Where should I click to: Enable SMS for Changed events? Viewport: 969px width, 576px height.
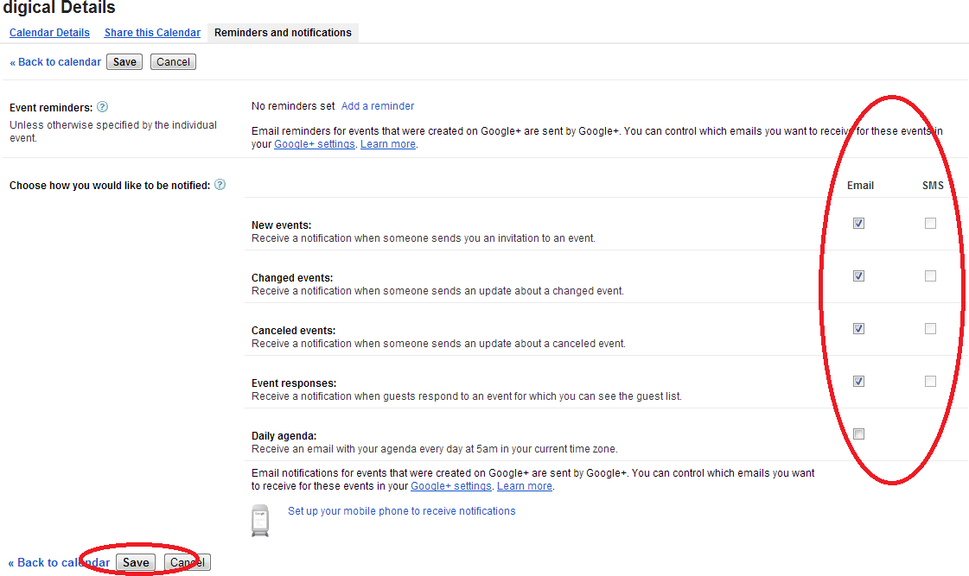click(930, 276)
